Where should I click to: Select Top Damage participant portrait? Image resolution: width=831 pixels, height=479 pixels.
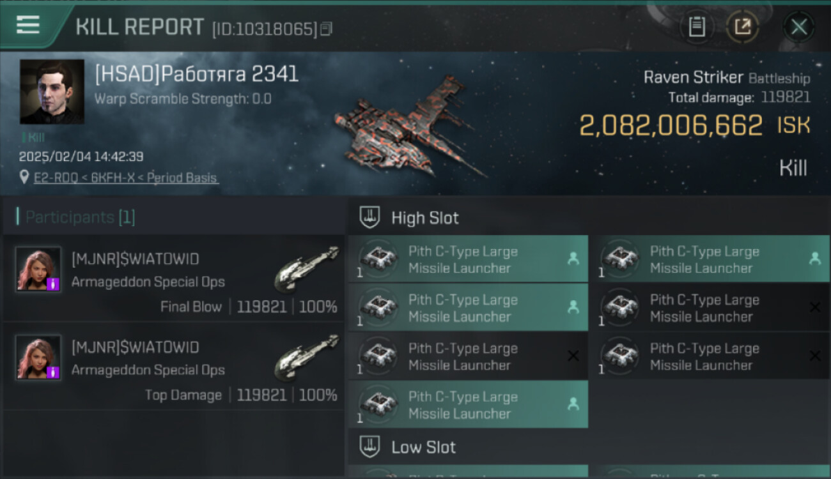point(38,357)
